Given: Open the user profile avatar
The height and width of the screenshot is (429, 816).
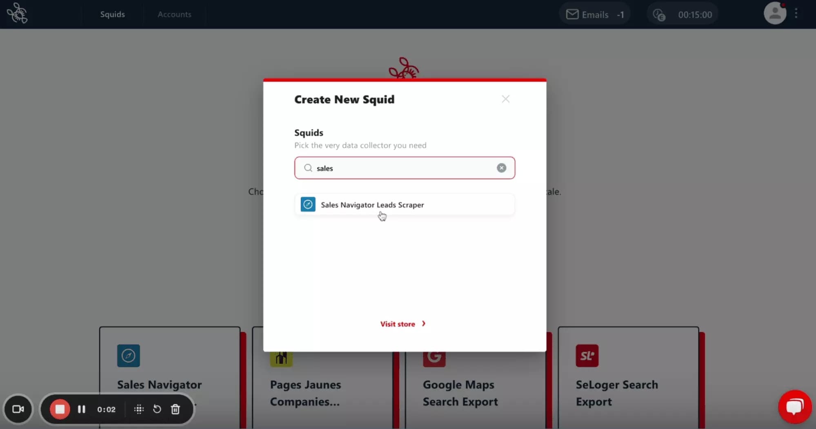Looking at the screenshot, I should [775, 13].
